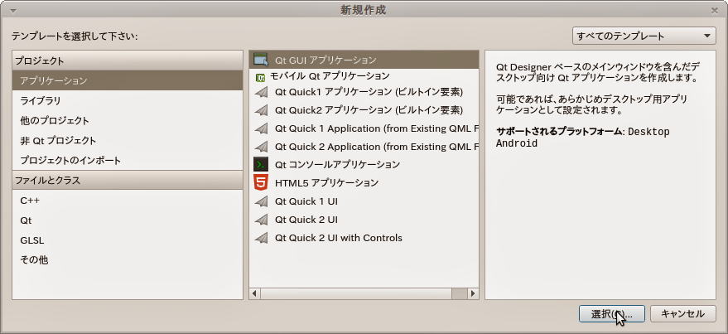The width and height of the screenshot is (728, 334).
Task: Select the 非 Qt プロジェクト category
Action: [x=128, y=140]
